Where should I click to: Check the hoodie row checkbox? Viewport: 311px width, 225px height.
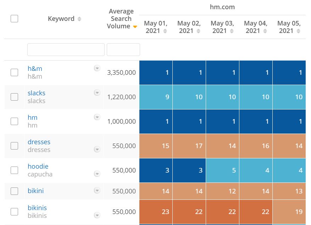click(x=14, y=170)
